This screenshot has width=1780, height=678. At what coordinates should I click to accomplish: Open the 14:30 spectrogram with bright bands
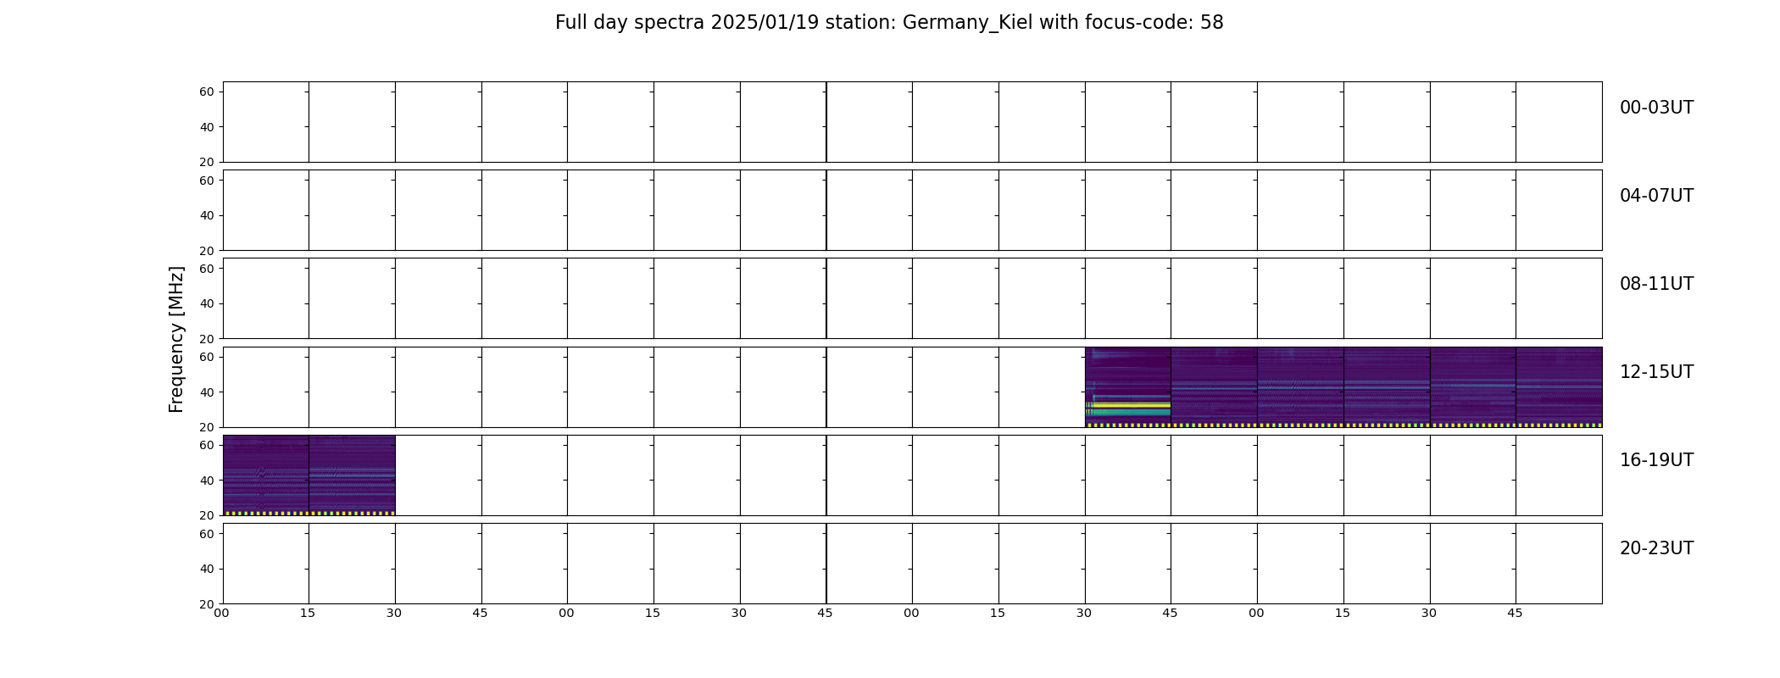click(x=1127, y=387)
